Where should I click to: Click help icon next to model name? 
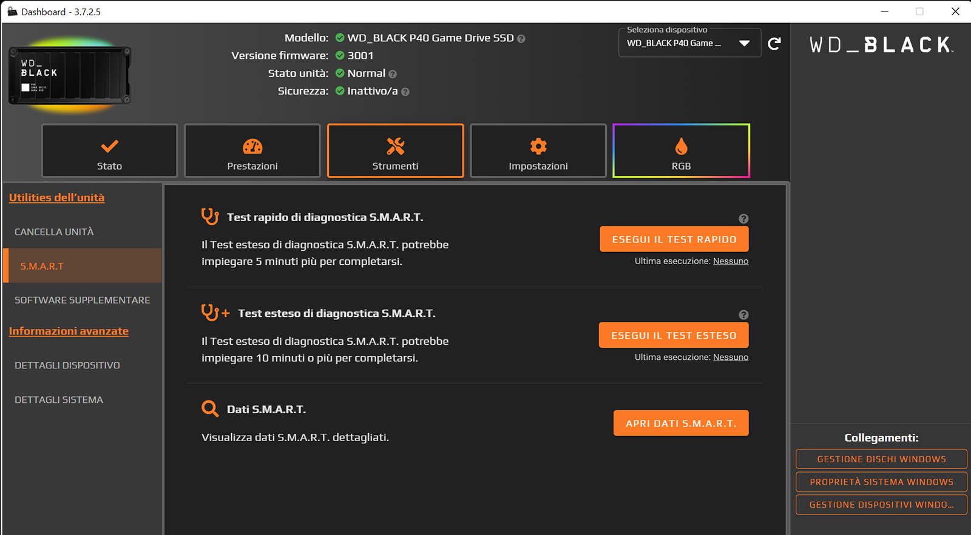point(521,39)
